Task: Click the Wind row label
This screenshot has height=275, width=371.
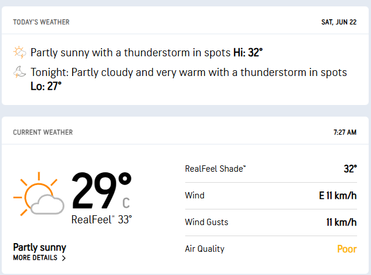Action: (x=194, y=196)
